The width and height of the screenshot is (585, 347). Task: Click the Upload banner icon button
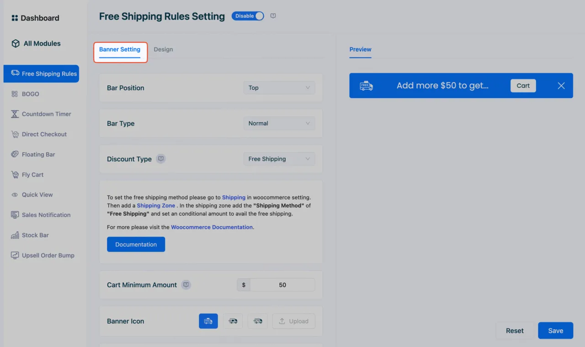tap(294, 321)
